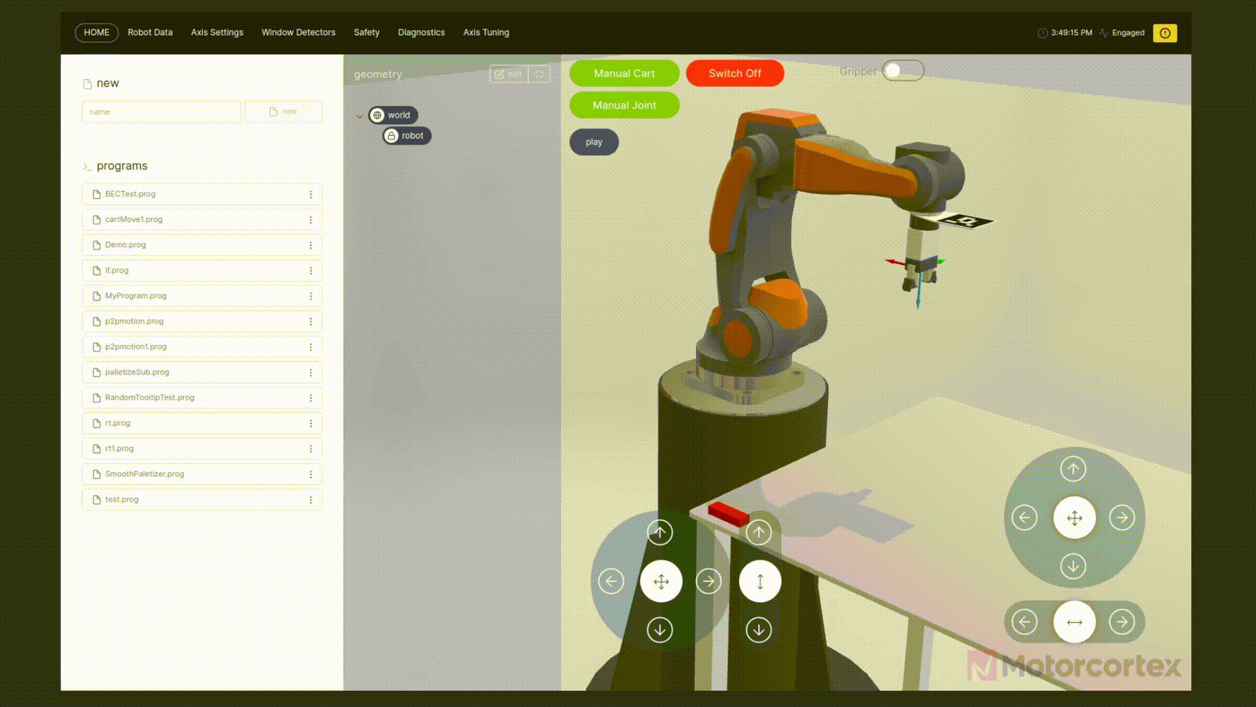Click the expand/collapse geometry panel icon
Viewport: 1256px width, 707px height.
coord(540,73)
